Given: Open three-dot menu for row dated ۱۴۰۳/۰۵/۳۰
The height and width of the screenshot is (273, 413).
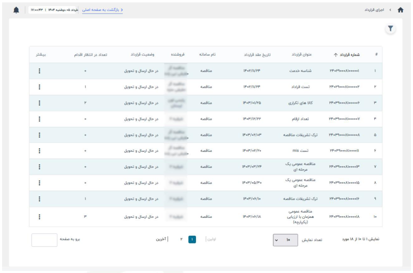Looking at the screenshot, I should [x=40, y=183].
